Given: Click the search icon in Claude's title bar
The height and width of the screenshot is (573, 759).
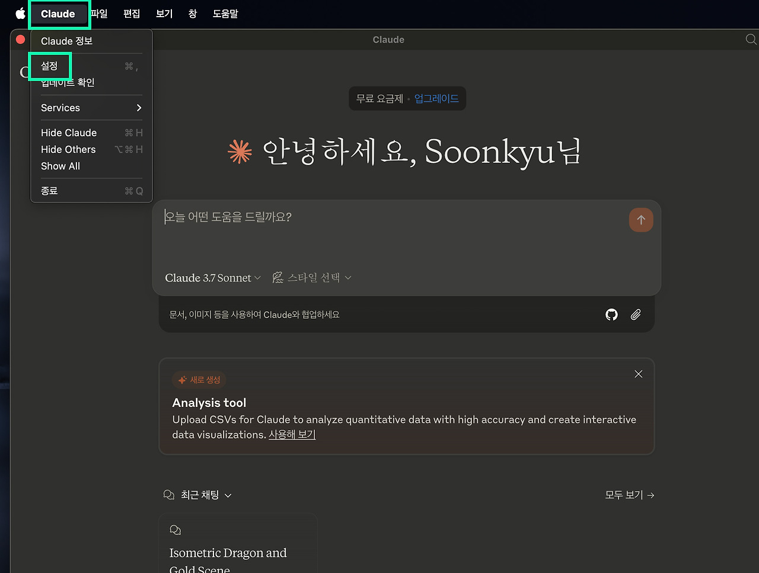Looking at the screenshot, I should click(751, 40).
